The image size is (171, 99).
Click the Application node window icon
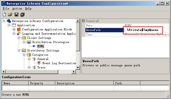(x=14, y=25)
